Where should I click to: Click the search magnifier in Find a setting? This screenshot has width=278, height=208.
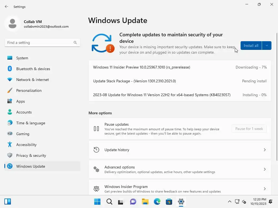coord(75,43)
